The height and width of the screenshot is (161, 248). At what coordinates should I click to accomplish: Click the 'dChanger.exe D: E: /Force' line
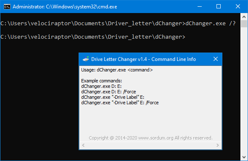click(108, 92)
